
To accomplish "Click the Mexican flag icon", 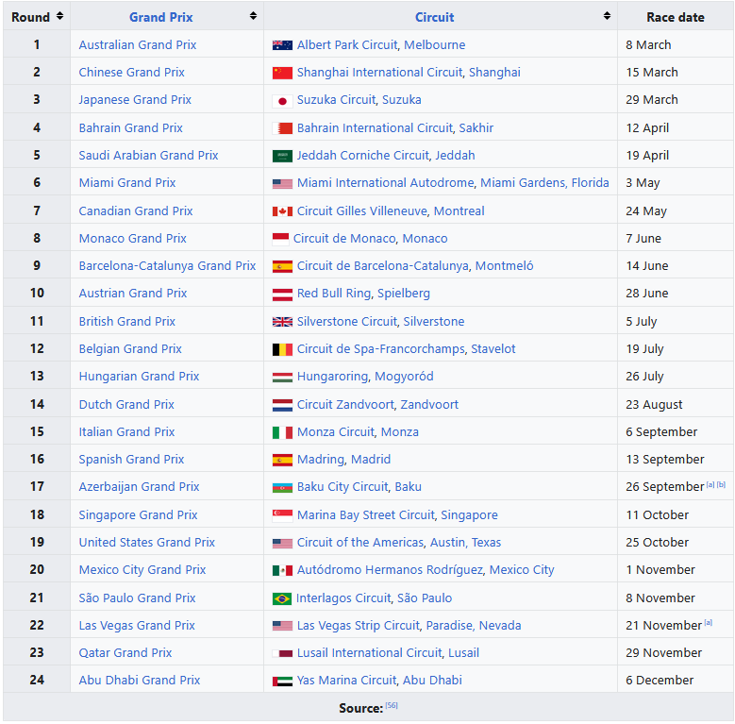I will (282, 570).
